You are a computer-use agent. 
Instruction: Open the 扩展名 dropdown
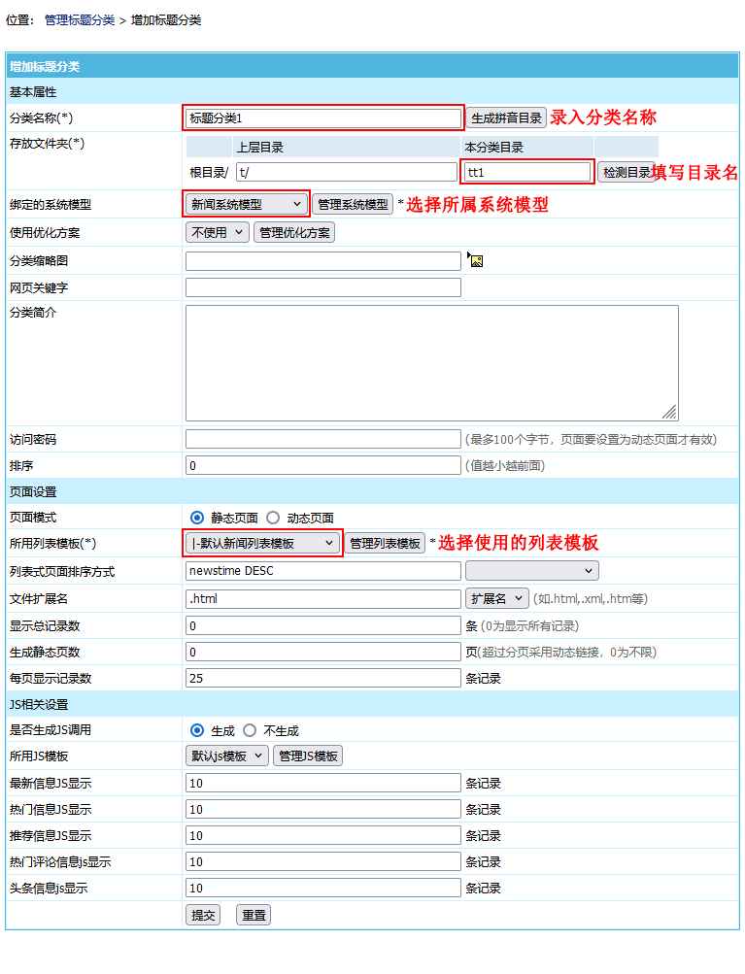pyautogui.click(x=497, y=598)
